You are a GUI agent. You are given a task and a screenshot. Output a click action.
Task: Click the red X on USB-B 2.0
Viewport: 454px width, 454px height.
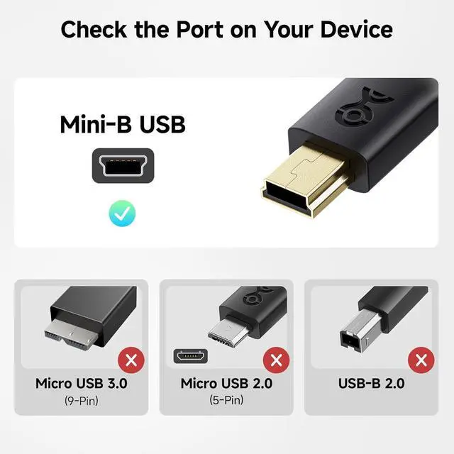421,360
